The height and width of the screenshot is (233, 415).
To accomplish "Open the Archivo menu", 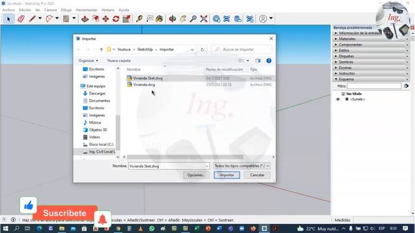I will 8,10.
